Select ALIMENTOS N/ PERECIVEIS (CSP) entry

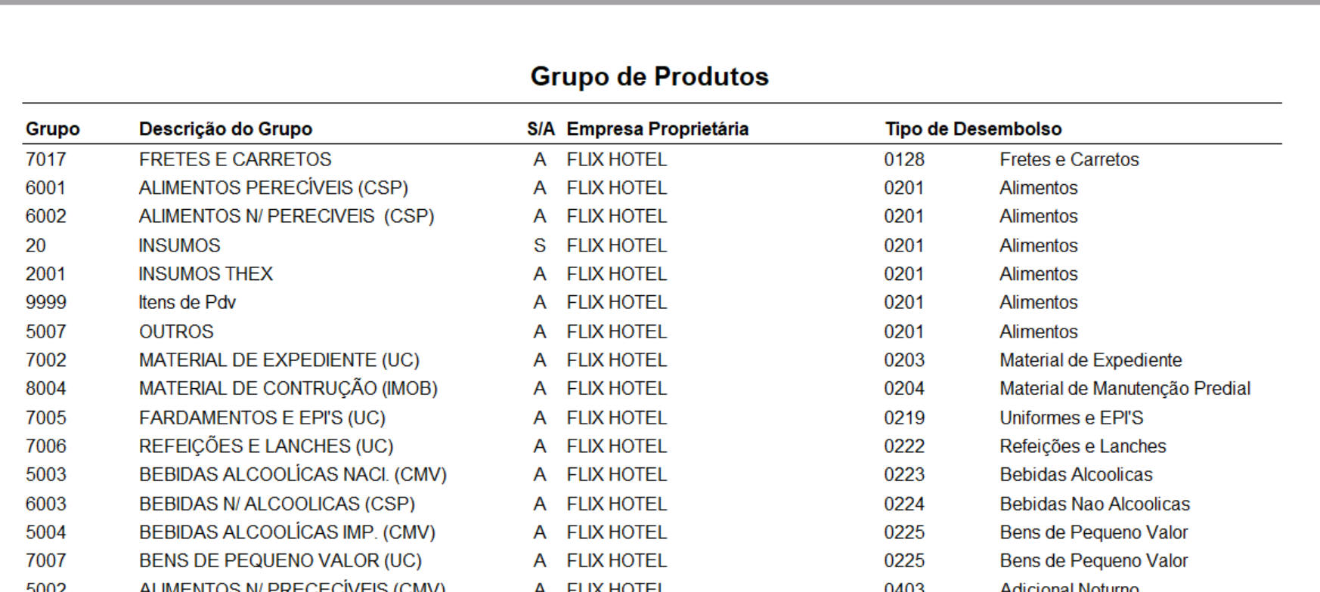[287, 217]
